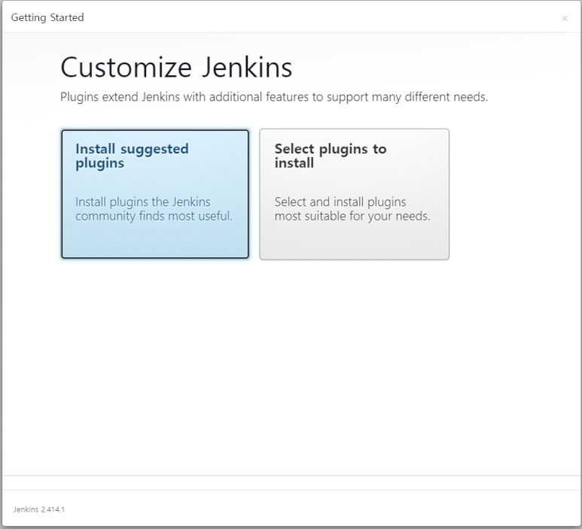Click the 'Plugins extend Jenkins' description text
Image resolution: width=582 pixels, height=529 pixels.
click(x=274, y=97)
